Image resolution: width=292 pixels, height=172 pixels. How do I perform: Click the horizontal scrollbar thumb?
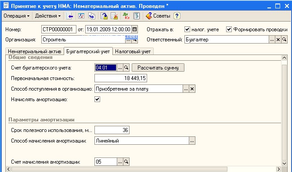(x=119, y=169)
